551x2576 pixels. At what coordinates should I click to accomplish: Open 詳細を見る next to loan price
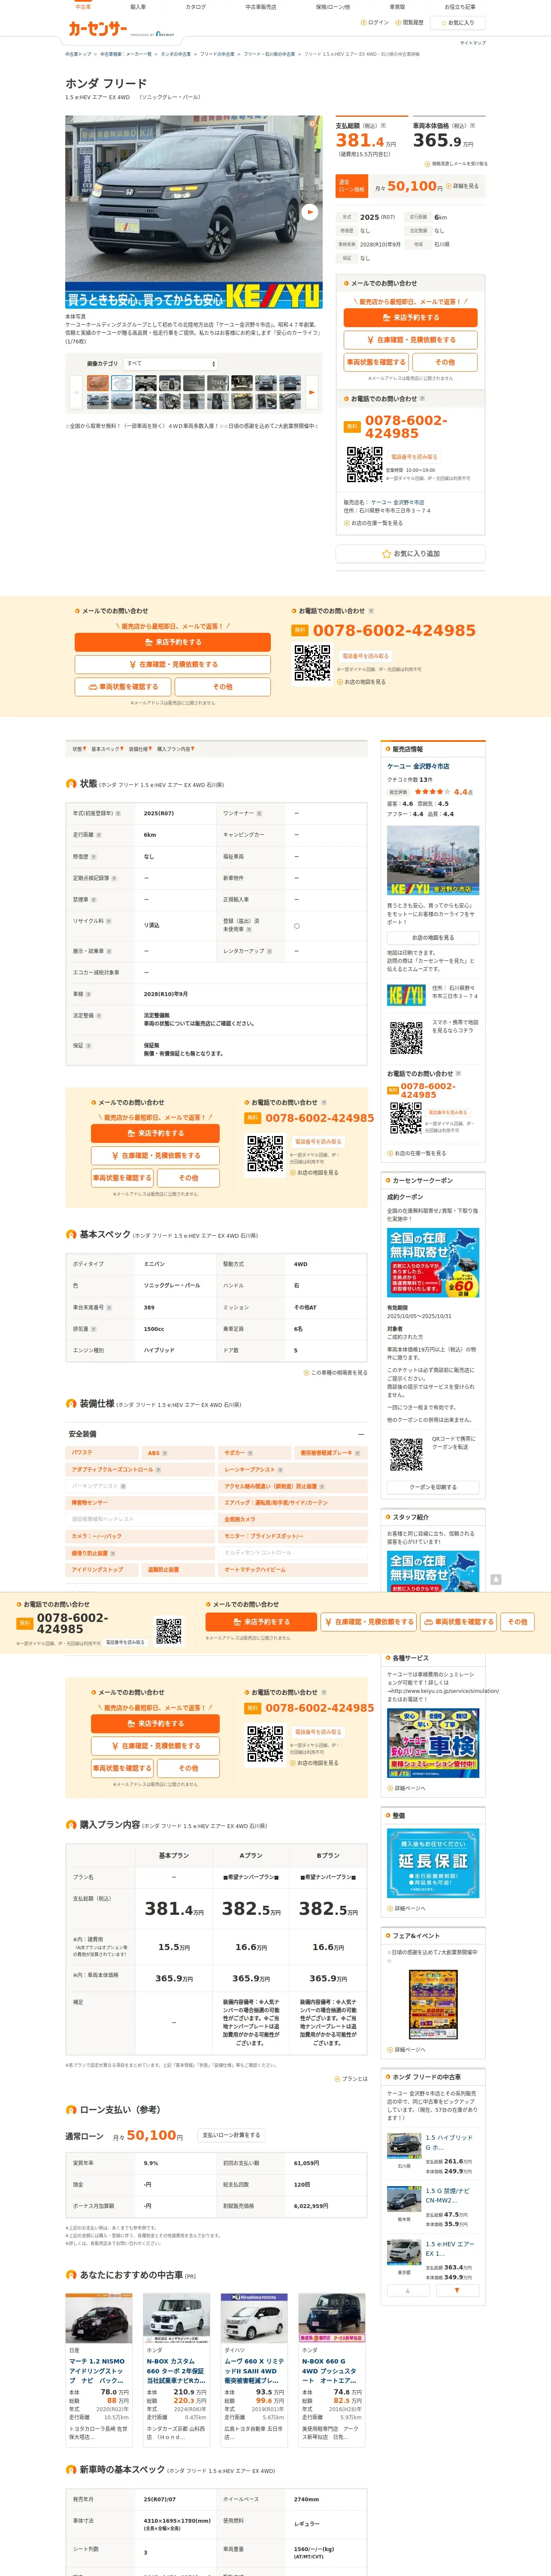[x=463, y=186]
